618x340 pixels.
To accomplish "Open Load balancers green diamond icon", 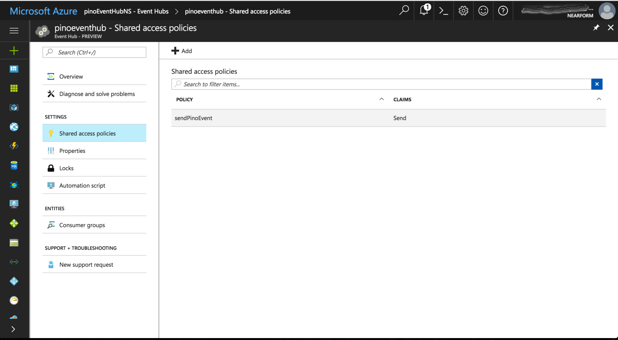I will (14, 223).
